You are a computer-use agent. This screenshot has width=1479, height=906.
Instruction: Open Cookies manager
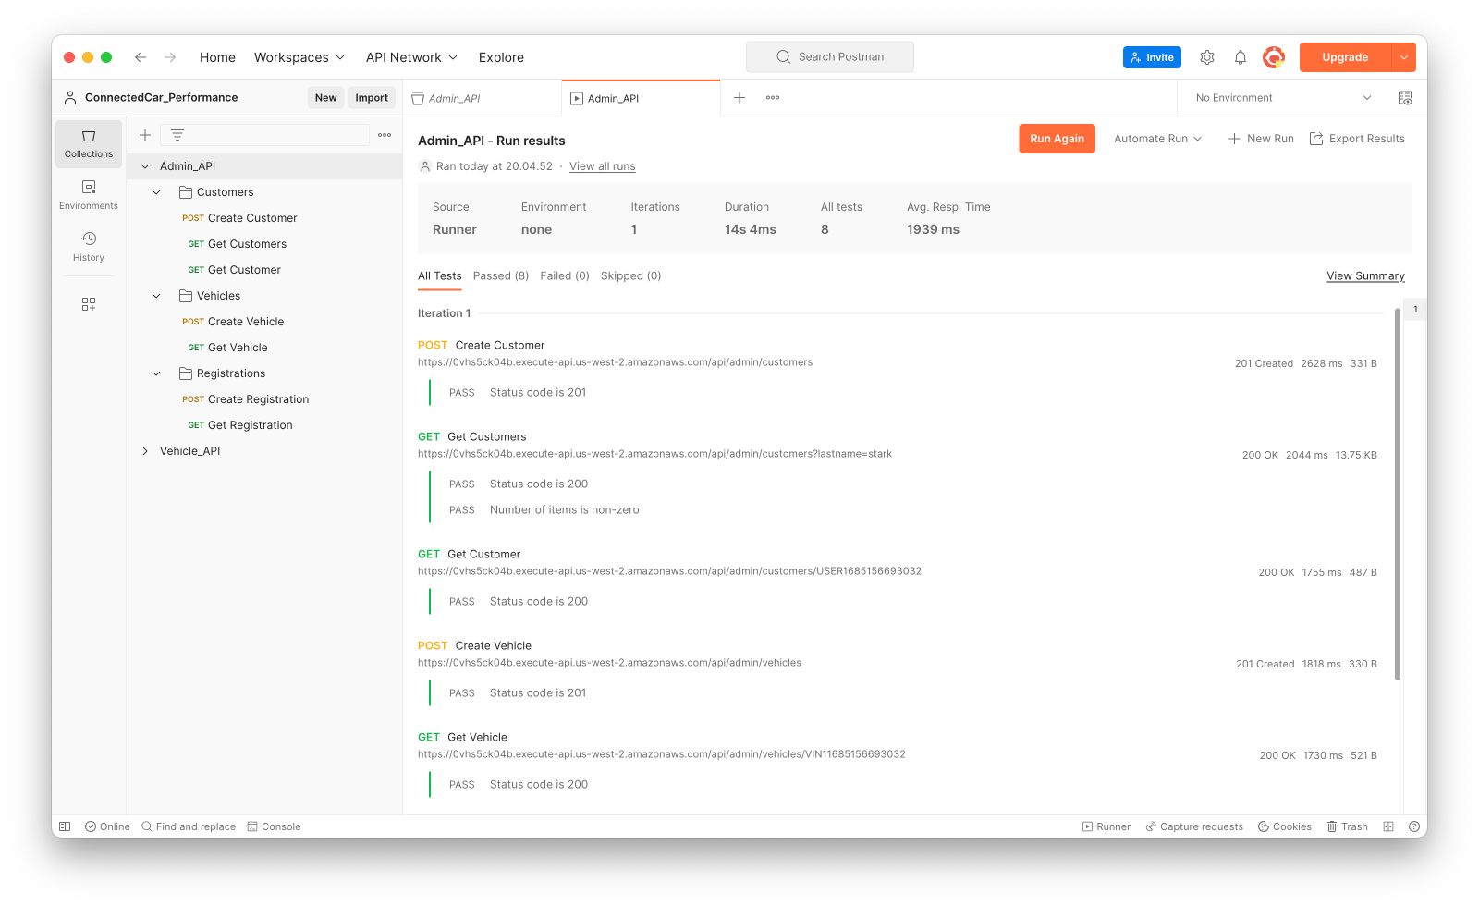tap(1285, 826)
